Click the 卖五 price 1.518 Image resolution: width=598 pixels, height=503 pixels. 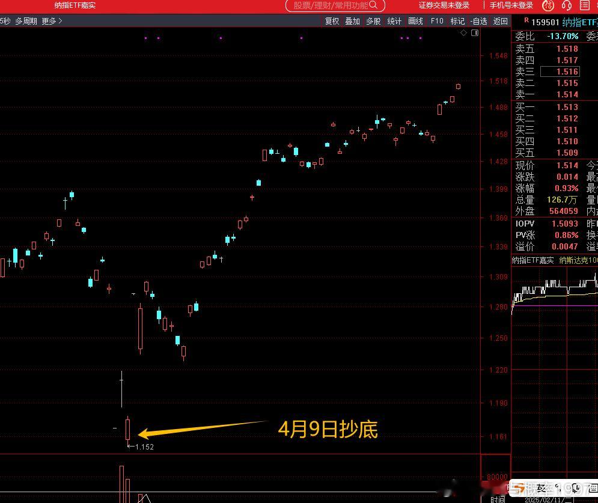click(567, 49)
